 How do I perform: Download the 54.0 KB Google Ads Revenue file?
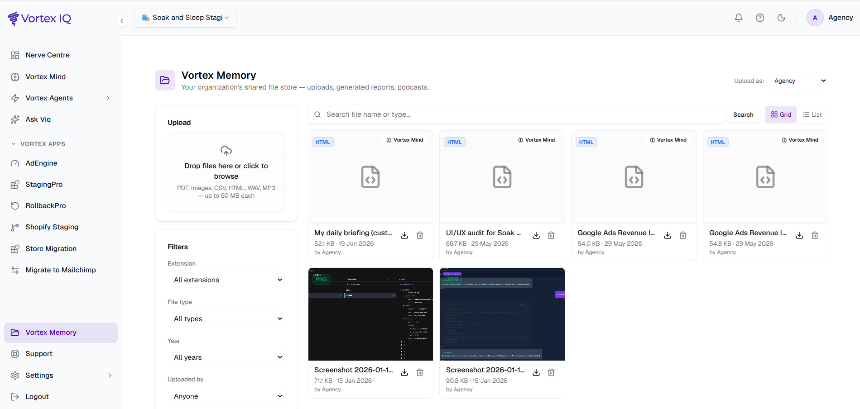(668, 235)
